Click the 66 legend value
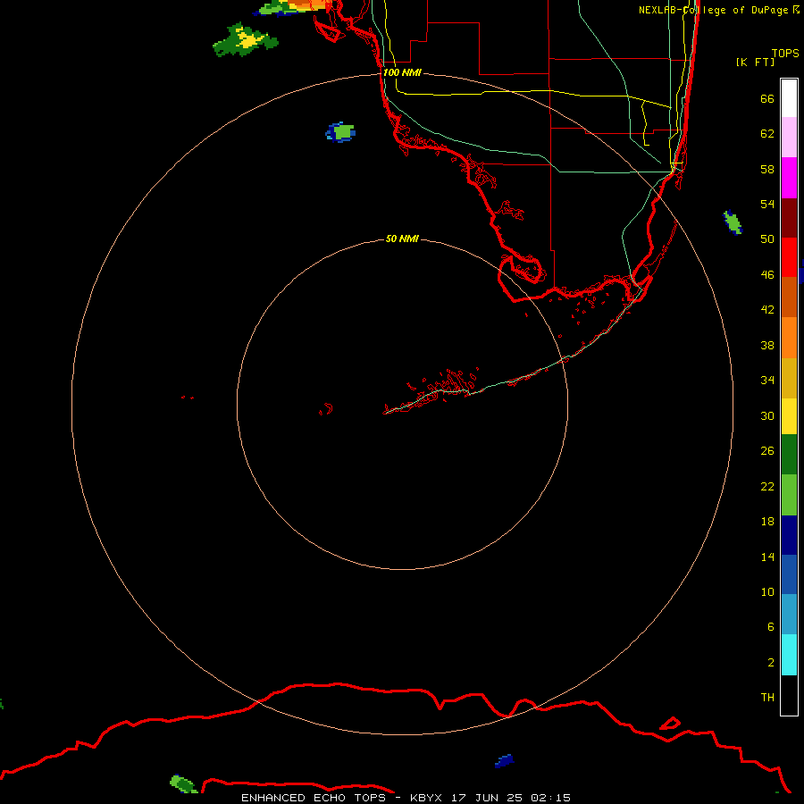 click(767, 98)
